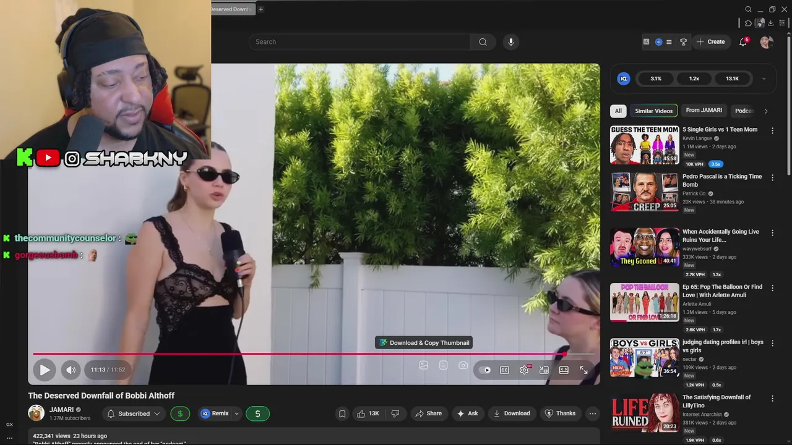Viewport: 792px width, 445px height.
Task: Start voice search with microphone
Action: click(510, 42)
